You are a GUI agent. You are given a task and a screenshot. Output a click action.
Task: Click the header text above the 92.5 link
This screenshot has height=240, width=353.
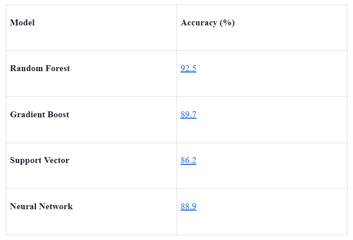[208, 23]
